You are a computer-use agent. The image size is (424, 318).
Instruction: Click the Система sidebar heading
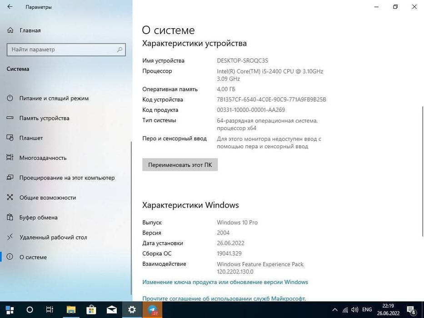(18, 69)
